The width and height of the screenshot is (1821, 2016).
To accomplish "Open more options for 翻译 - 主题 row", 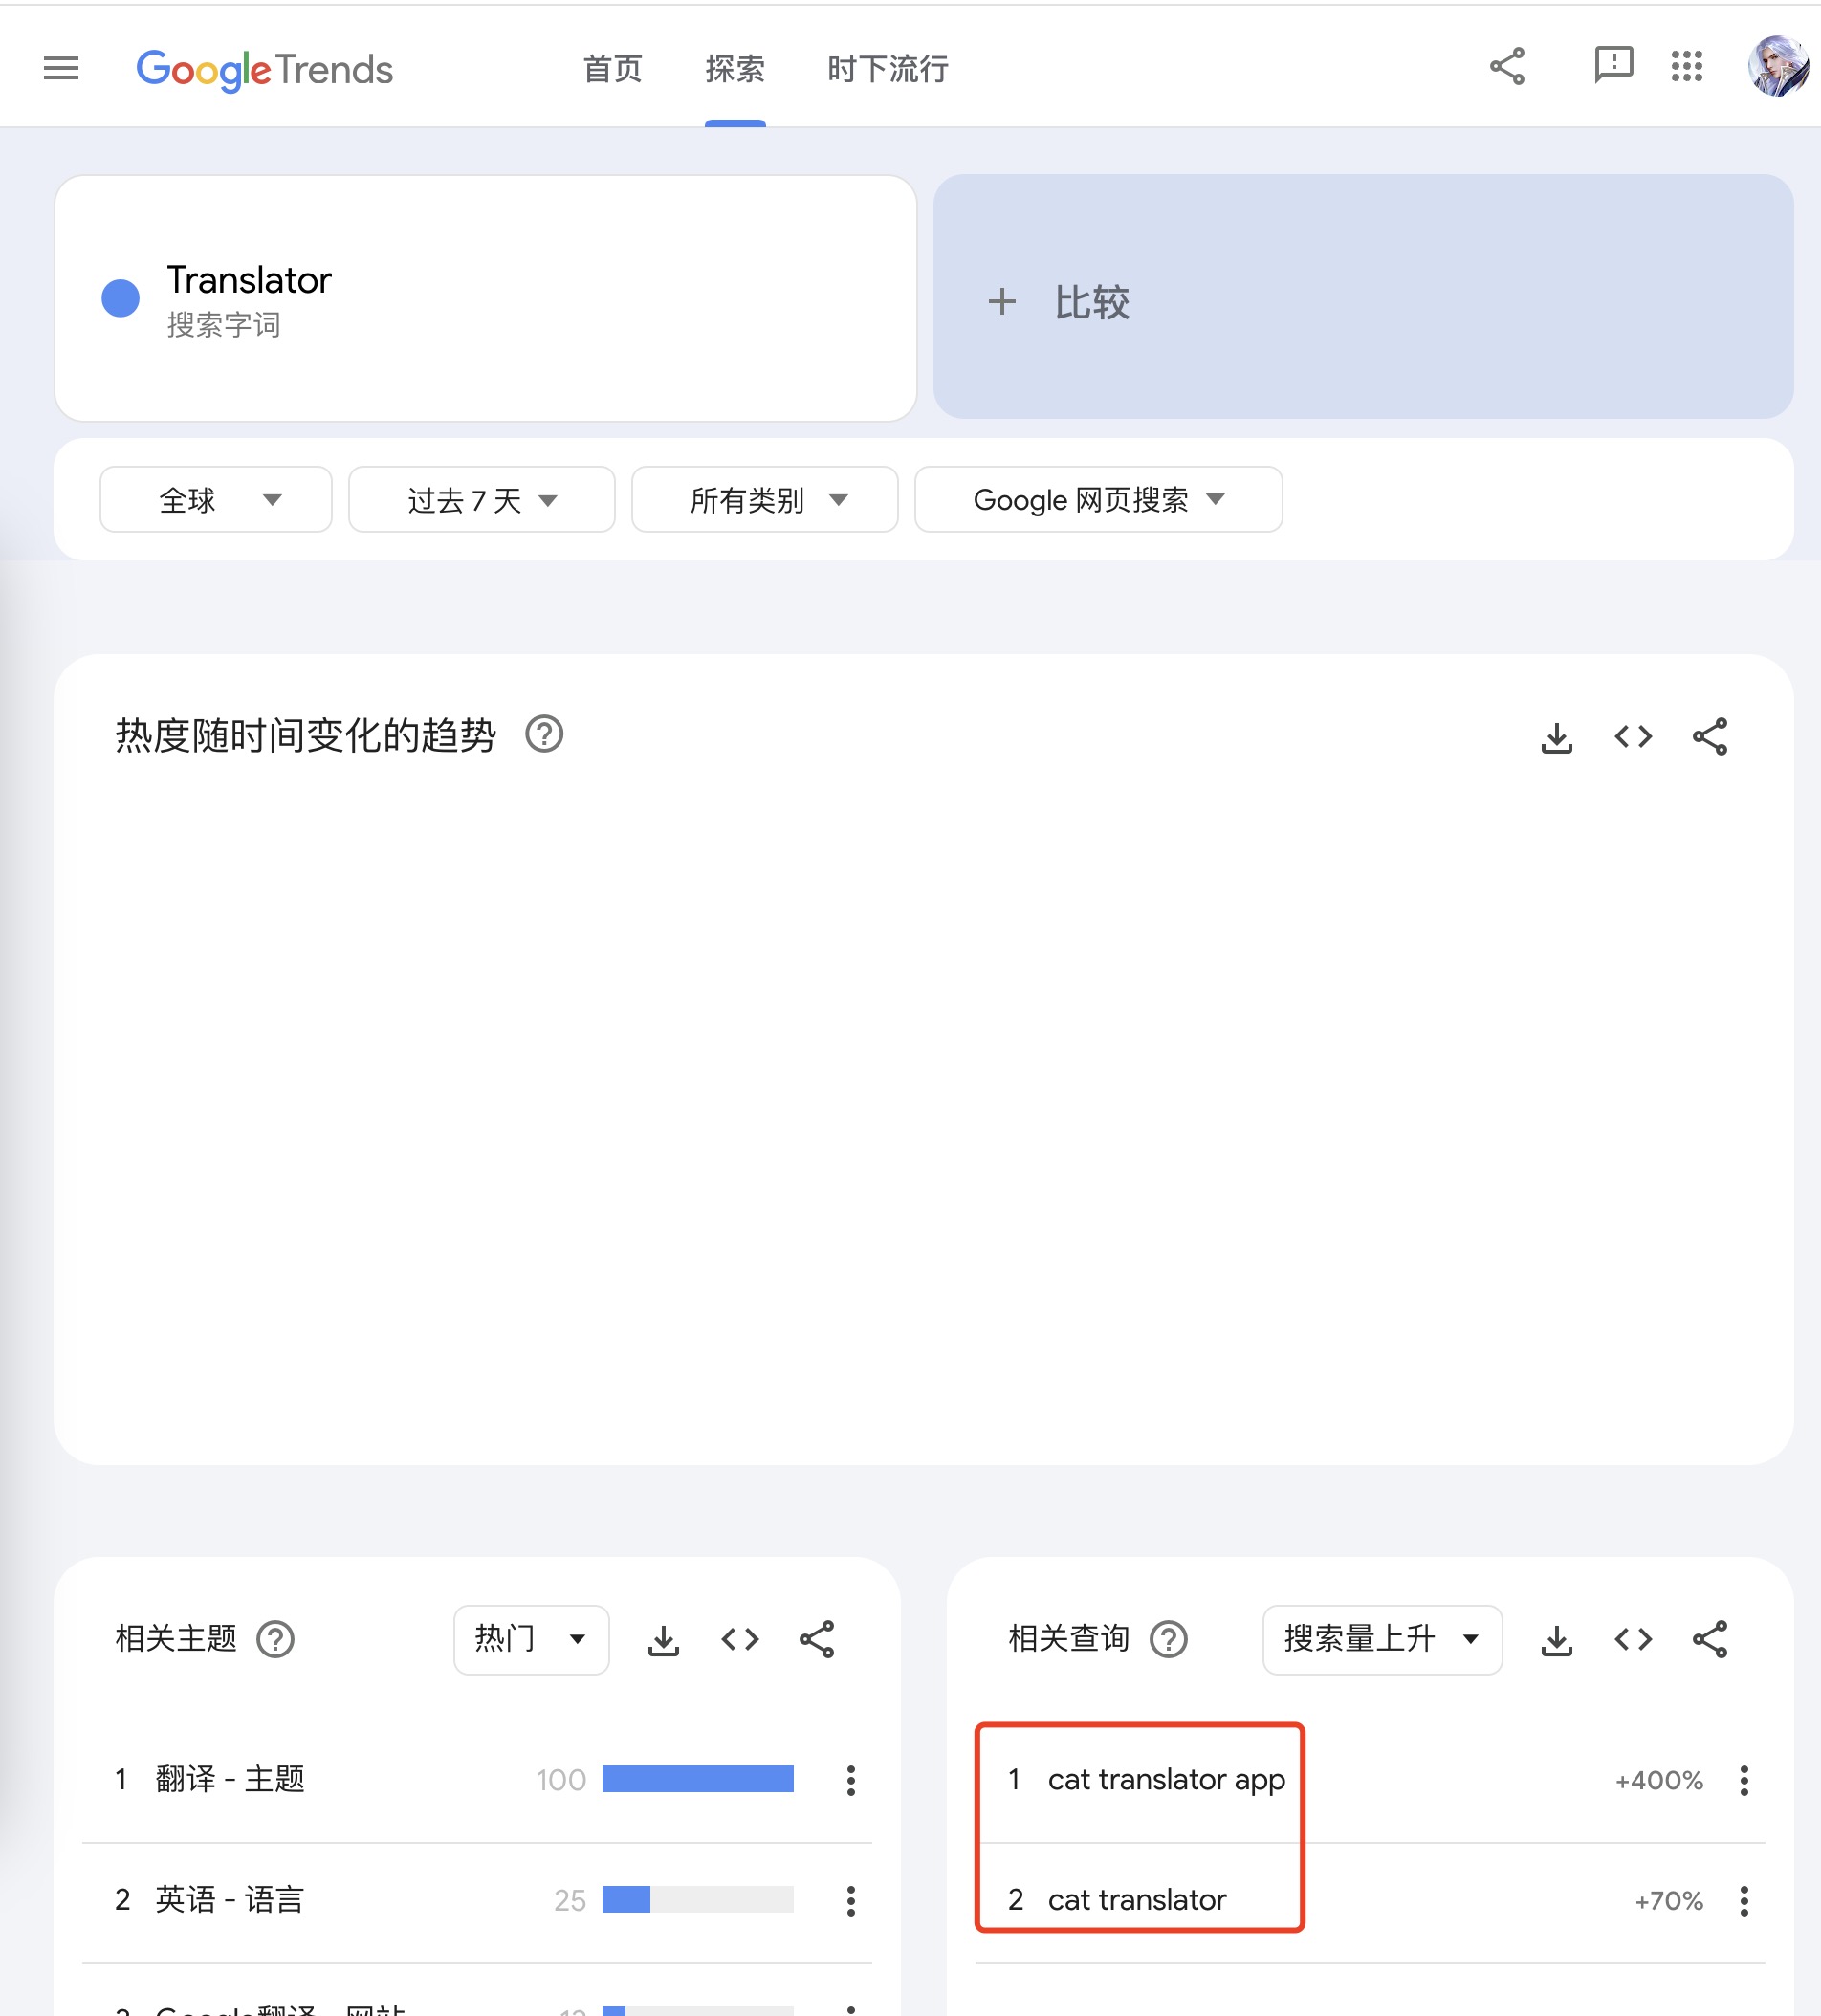I will (851, 1780).
